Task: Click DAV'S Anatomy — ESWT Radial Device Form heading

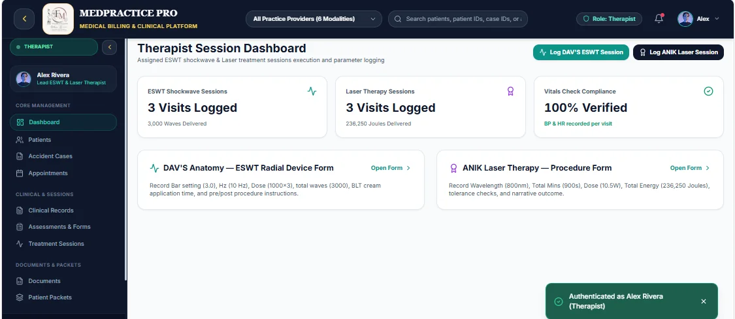Action: pyautogui.click(x=248, y=168)
